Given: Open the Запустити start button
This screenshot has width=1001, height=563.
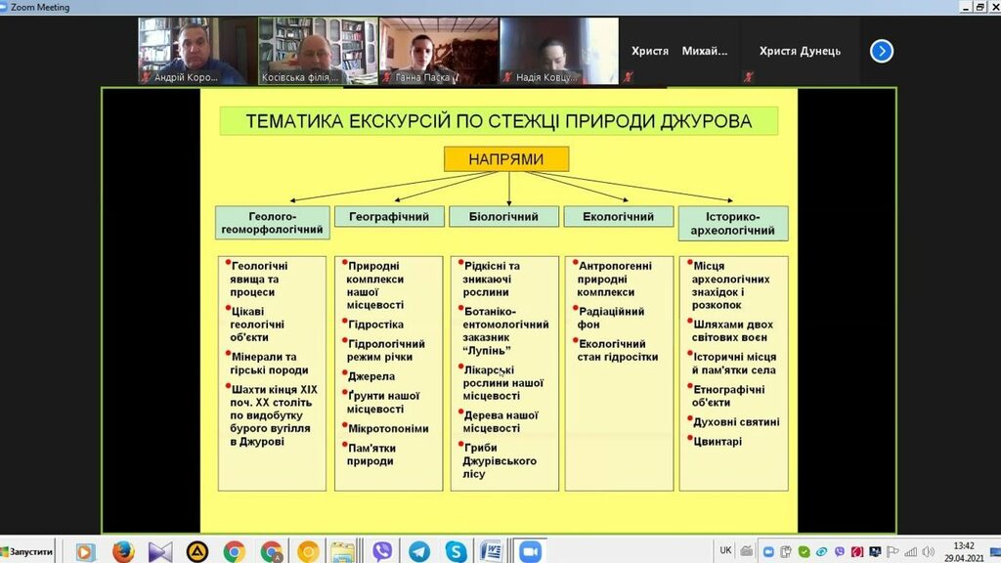Looking at the screenshot, I should pos(27,551).
